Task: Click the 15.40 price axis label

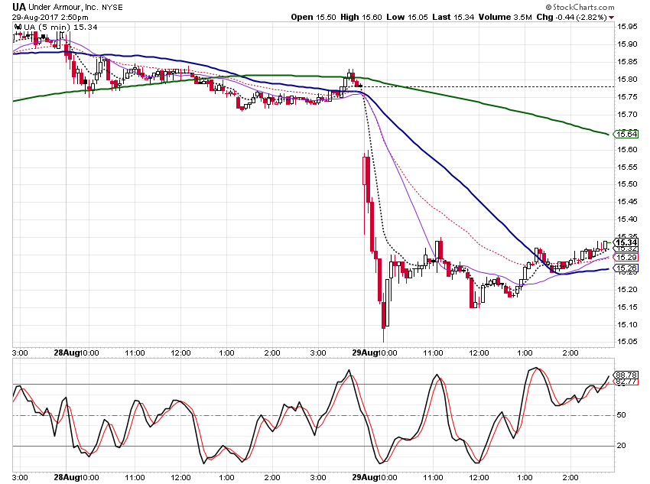Action: click(627, 219)
